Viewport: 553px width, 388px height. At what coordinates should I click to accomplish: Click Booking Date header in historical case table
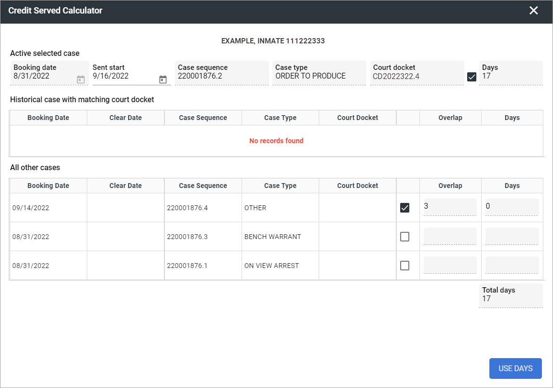48,118
